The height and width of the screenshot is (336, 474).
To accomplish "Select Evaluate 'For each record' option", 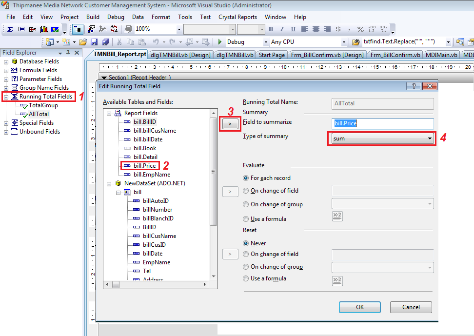I will point(246,178).
